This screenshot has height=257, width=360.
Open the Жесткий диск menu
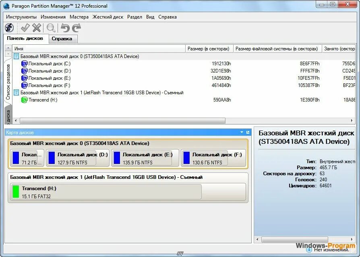pyautogui.click(x=108, y=17)
